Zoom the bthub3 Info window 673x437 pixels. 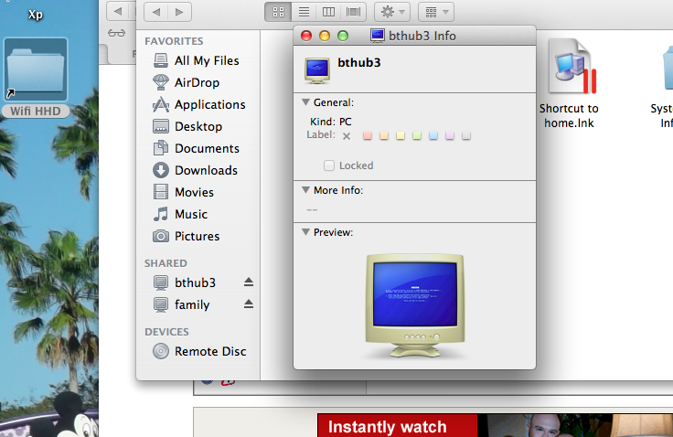(x=343, y=36)
